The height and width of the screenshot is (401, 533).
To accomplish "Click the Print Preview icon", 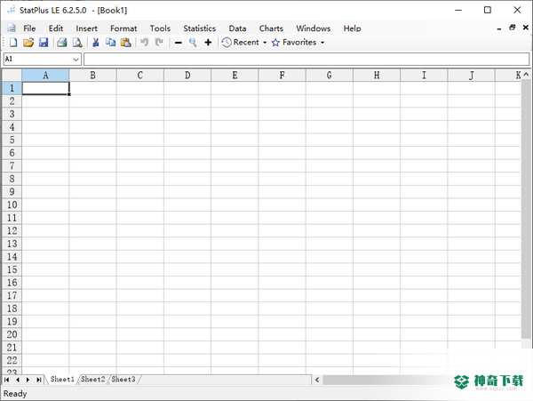I will pyautogui.click(x=77, y=43).
